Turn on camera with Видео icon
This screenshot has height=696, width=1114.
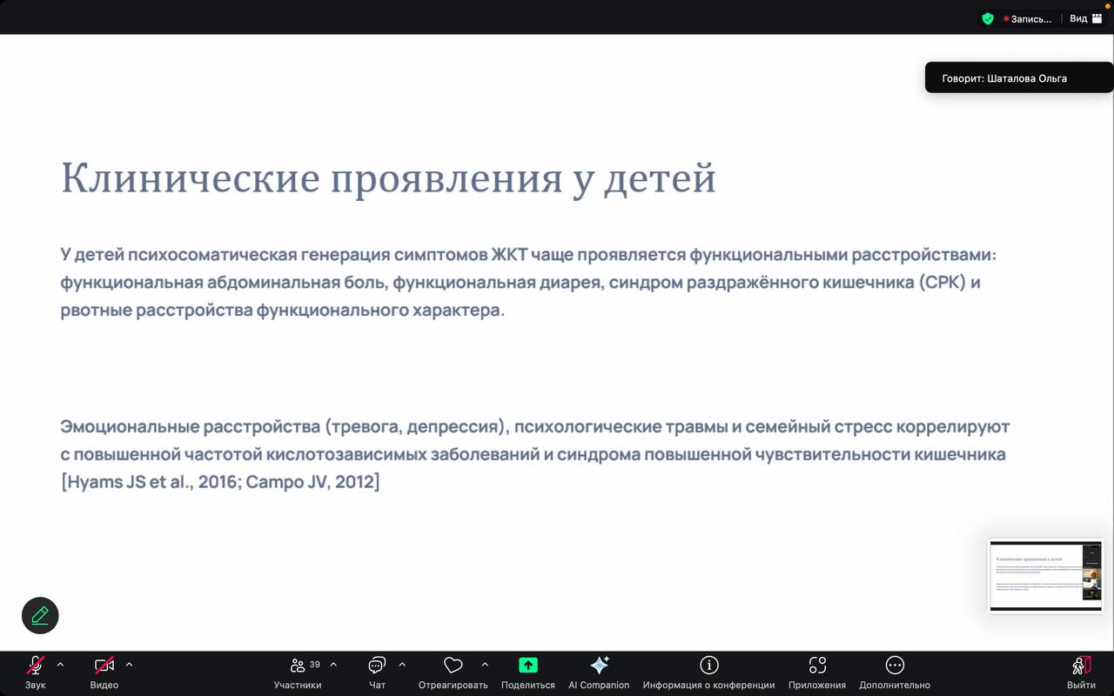click(104, 666)
